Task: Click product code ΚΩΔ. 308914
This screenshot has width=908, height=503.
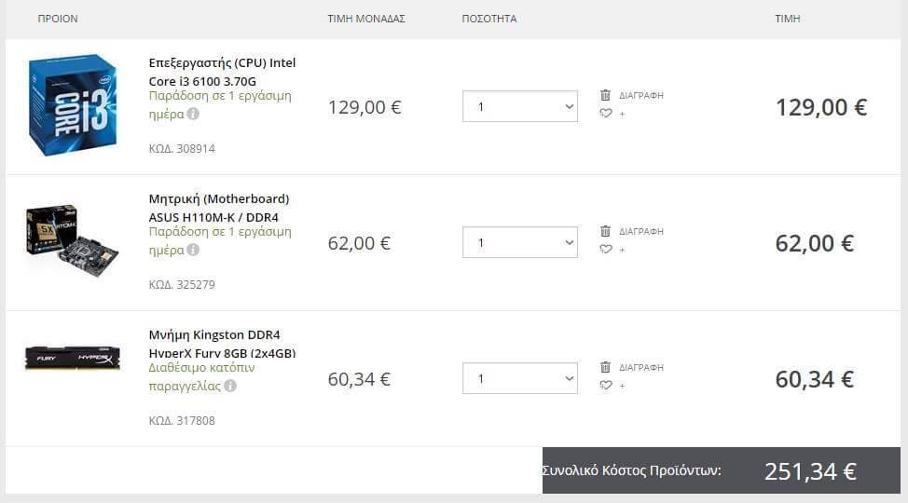Action: pyautogui.click(x=182, y=149)
